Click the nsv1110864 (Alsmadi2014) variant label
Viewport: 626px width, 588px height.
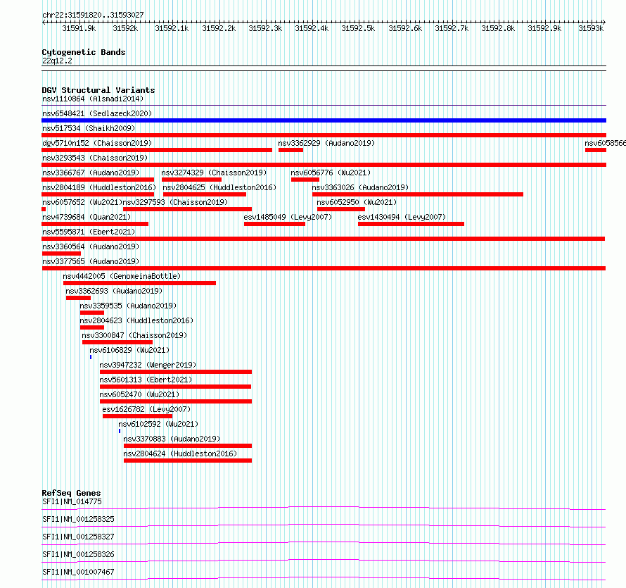(93, 99)
